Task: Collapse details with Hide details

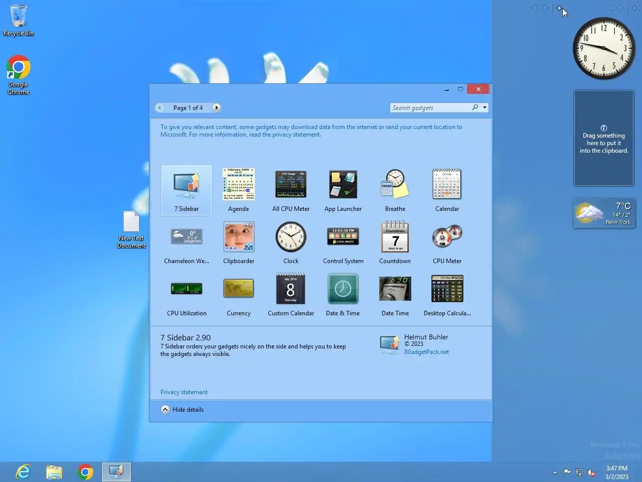Action: coord(183,409)
